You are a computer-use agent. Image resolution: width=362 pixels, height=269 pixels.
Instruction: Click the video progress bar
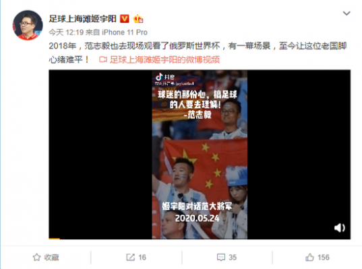click(200, 239)
